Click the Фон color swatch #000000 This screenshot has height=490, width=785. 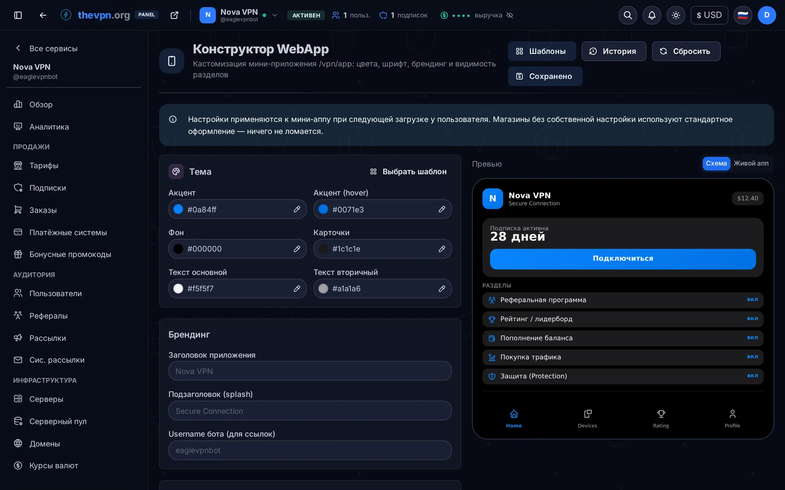[178, 249]
